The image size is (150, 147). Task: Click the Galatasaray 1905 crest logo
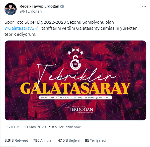click(x=76, y=63)
